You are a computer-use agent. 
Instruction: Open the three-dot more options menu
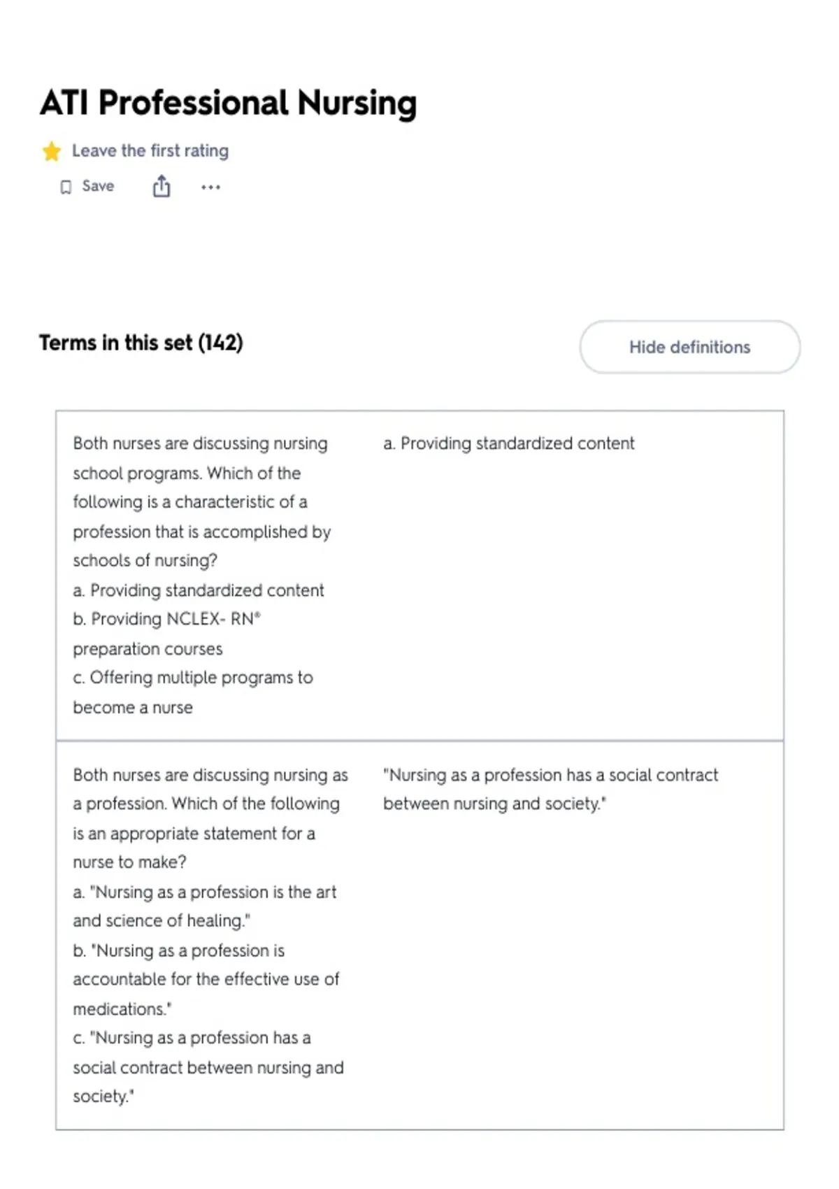(210, 187)
